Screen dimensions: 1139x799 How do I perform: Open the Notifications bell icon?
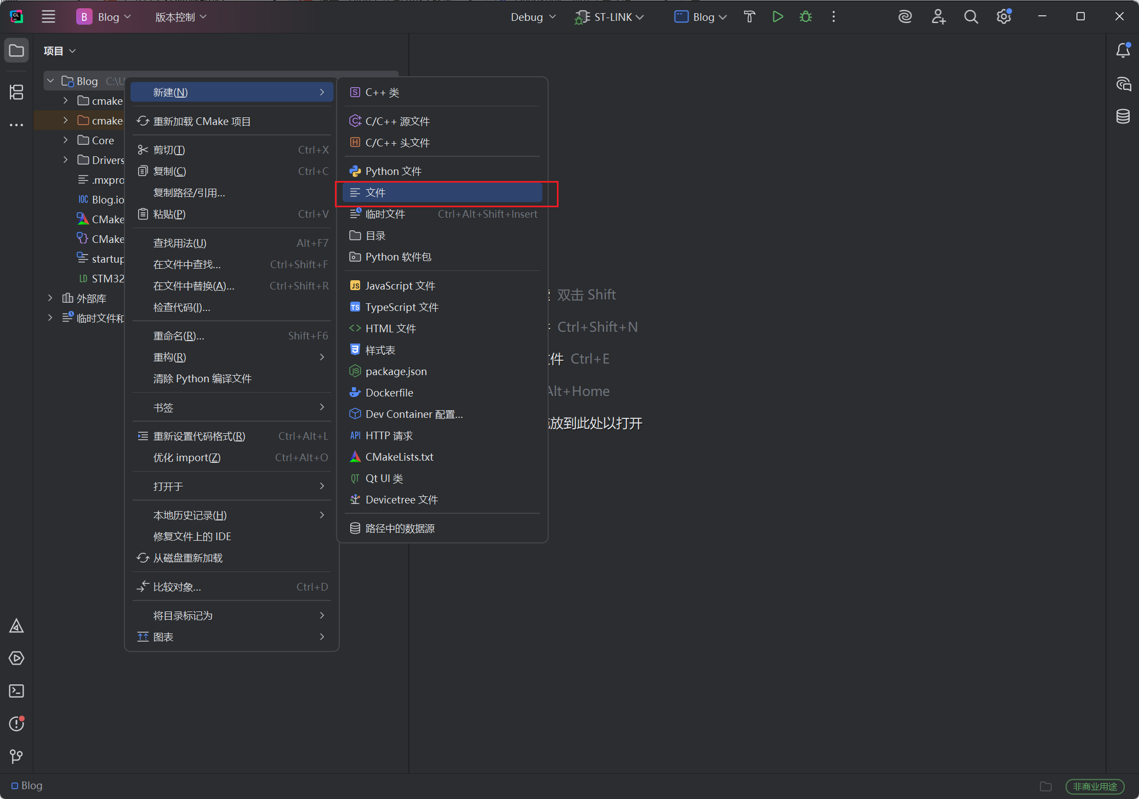point(1123,50)
